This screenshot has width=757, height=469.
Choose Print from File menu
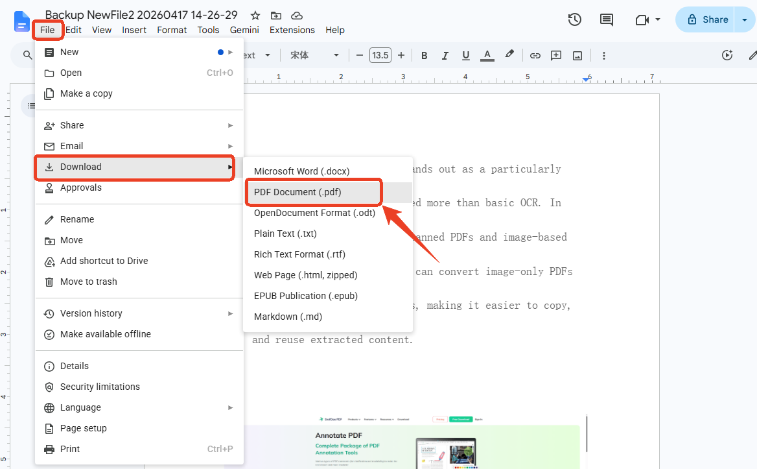pos(139,450)
